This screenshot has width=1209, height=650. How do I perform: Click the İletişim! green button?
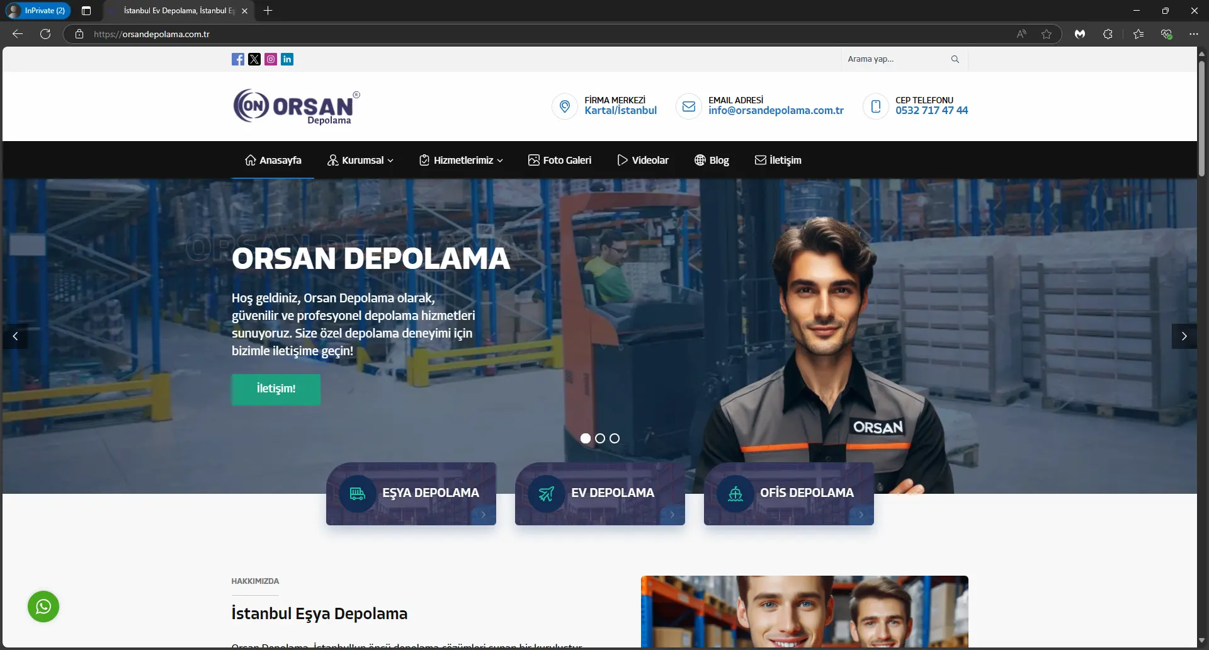[276, 389]
